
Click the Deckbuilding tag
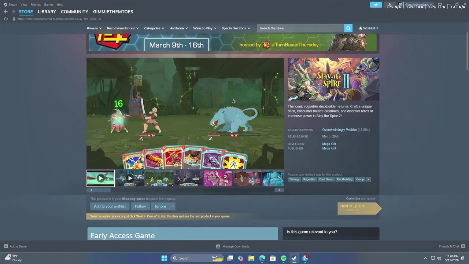[x=344, y=179]
